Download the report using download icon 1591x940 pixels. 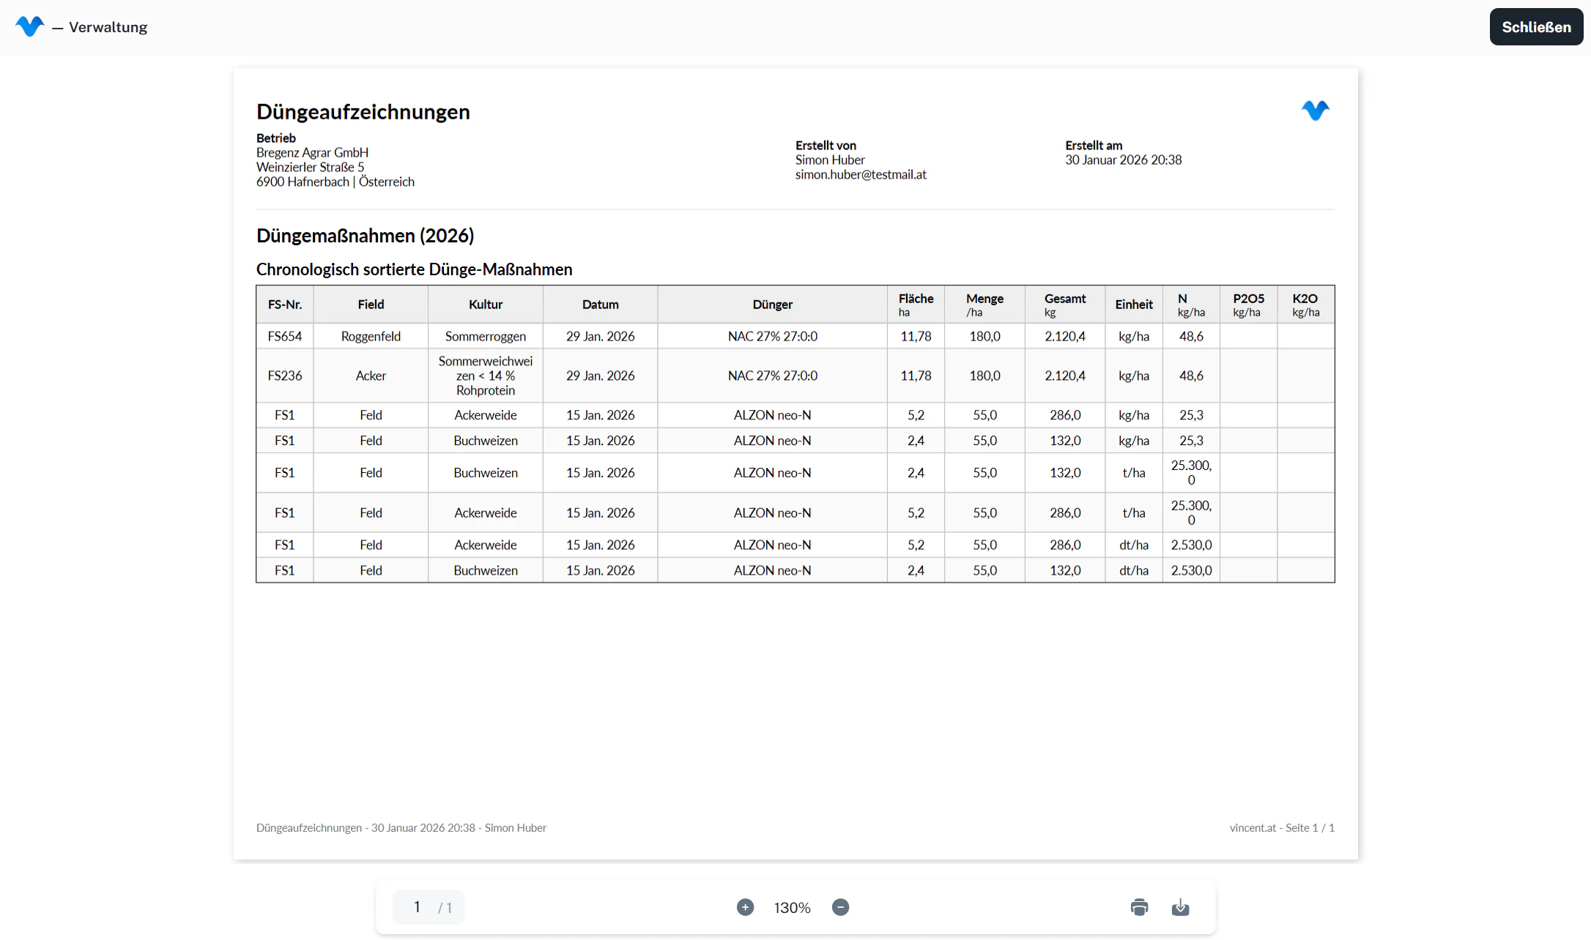click(x=1180, y=907)
